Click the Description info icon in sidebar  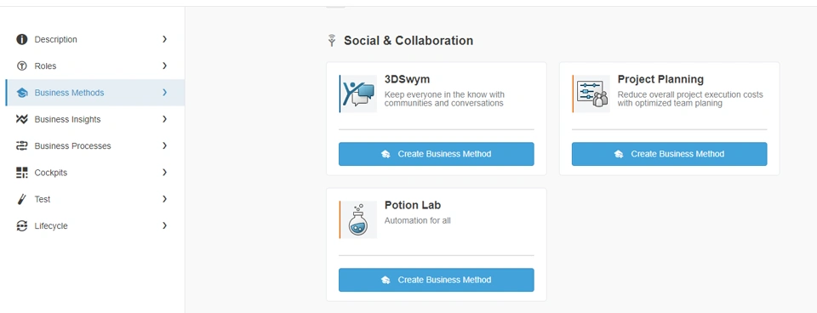(21, 39)
